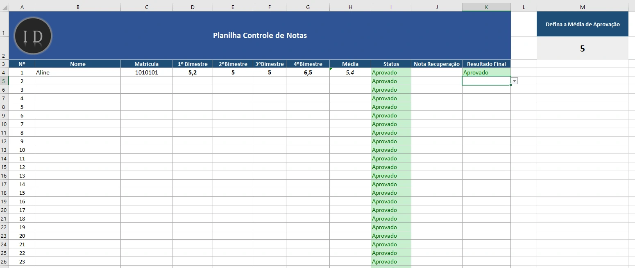Select the cell containing Aline
Image resolution: width=635 pixels, height=268 pixels.
tap(78, 72)
